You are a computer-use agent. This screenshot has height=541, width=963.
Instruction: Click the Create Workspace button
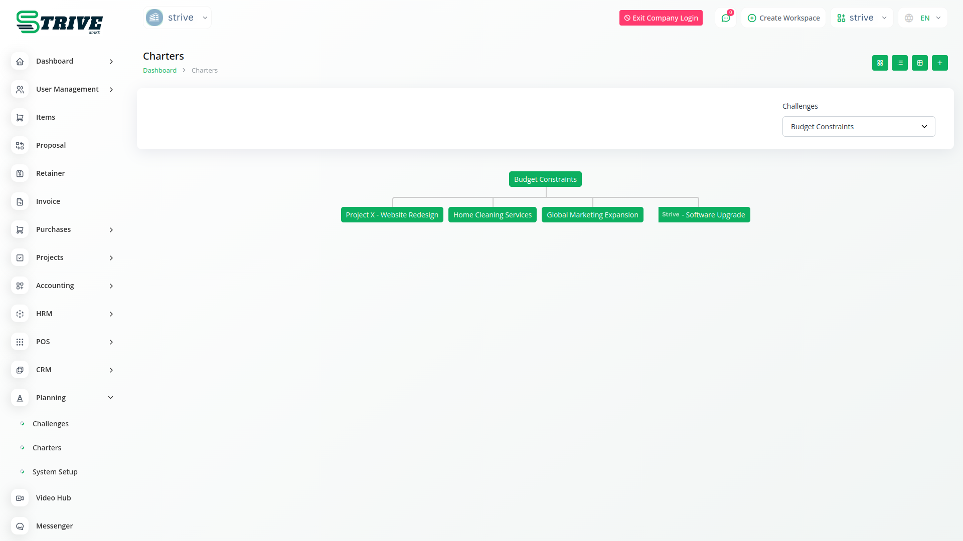tap(783, 18)
